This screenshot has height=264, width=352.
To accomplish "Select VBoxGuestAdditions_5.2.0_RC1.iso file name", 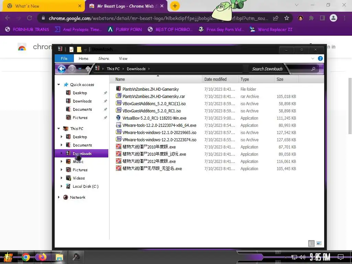I will click(x=152, y=111).
